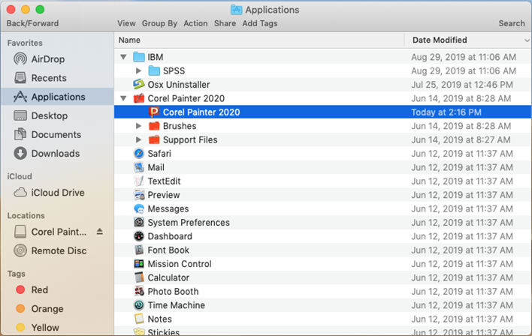
Task: Click the Add Tags button
Action: (260, 23)
